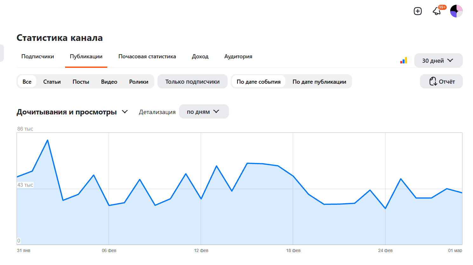Screen dimensions: 473x265
Task: Filter publications by Видео
Action: point(109,81)
